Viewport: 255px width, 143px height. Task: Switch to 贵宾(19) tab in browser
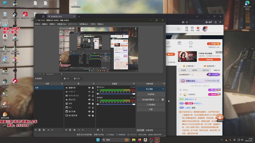pos(206,70)
